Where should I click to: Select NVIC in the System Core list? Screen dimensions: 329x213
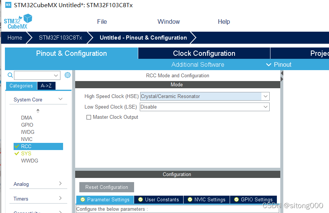coord(27,139)
